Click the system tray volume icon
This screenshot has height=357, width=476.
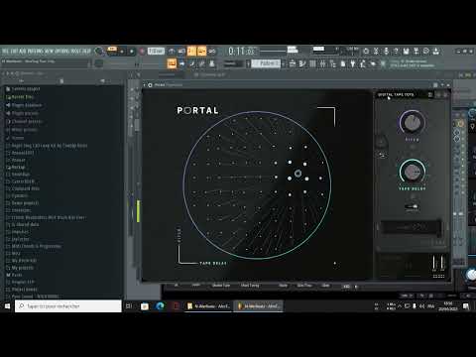[421, 306]
